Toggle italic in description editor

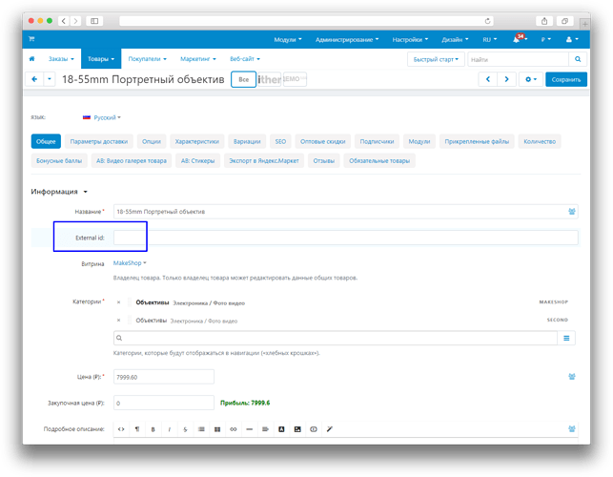coord(169,429)
